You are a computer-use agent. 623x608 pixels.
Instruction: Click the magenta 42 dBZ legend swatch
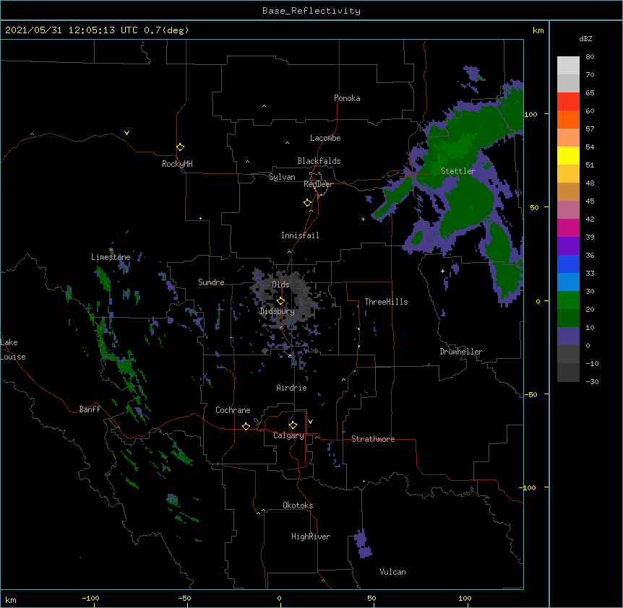[x=568, y=227]
